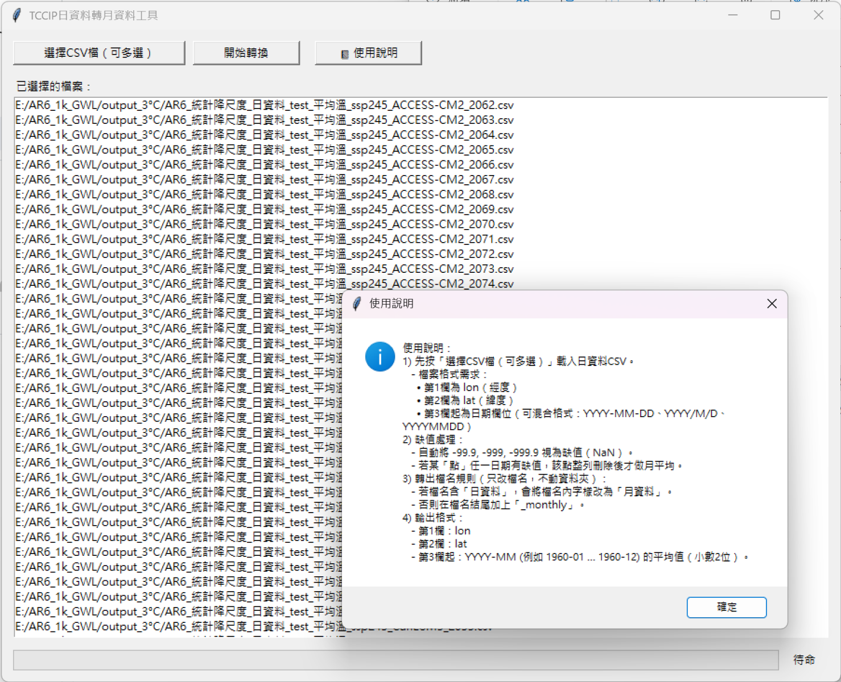Click the 選擇CSV檔（可多選）button

[x=99, y=53]
